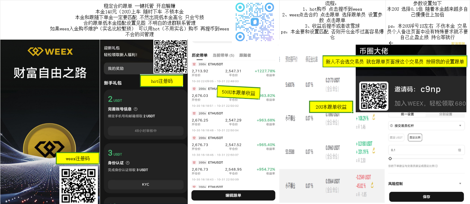Click the 邀请码 c9np invite code

(417, 89)
